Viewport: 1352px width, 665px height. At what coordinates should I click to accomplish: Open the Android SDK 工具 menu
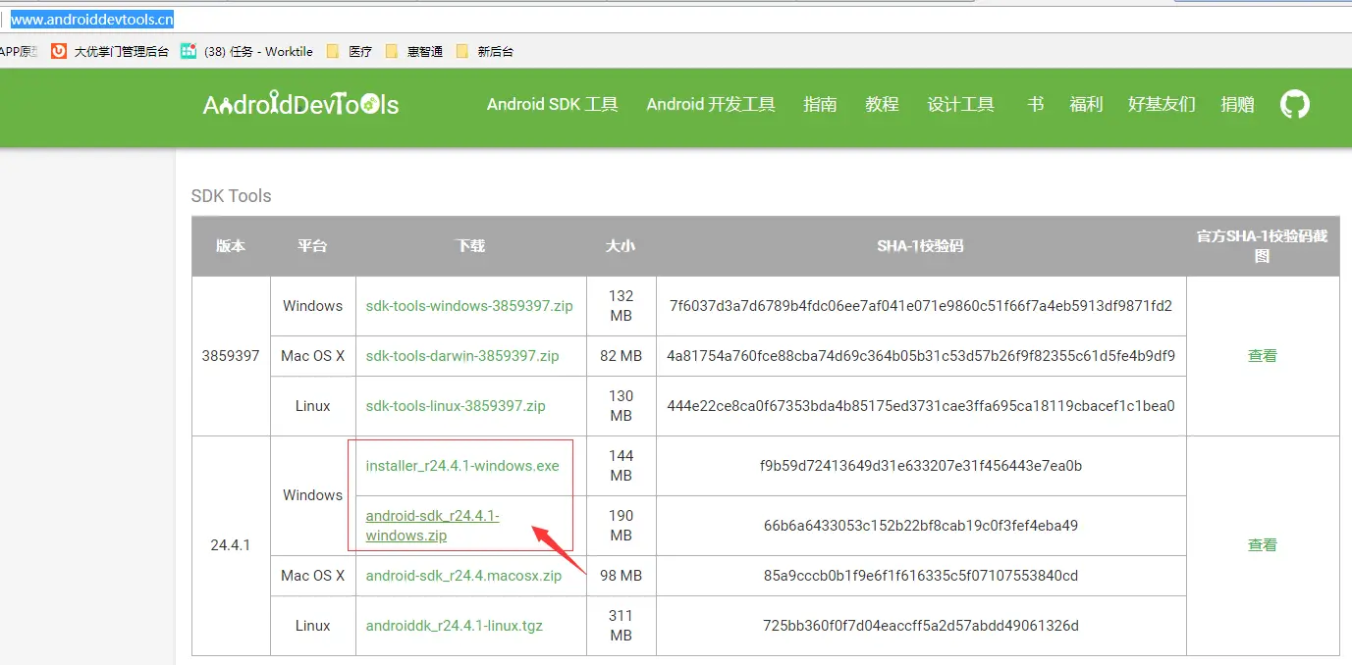(553, 104)
